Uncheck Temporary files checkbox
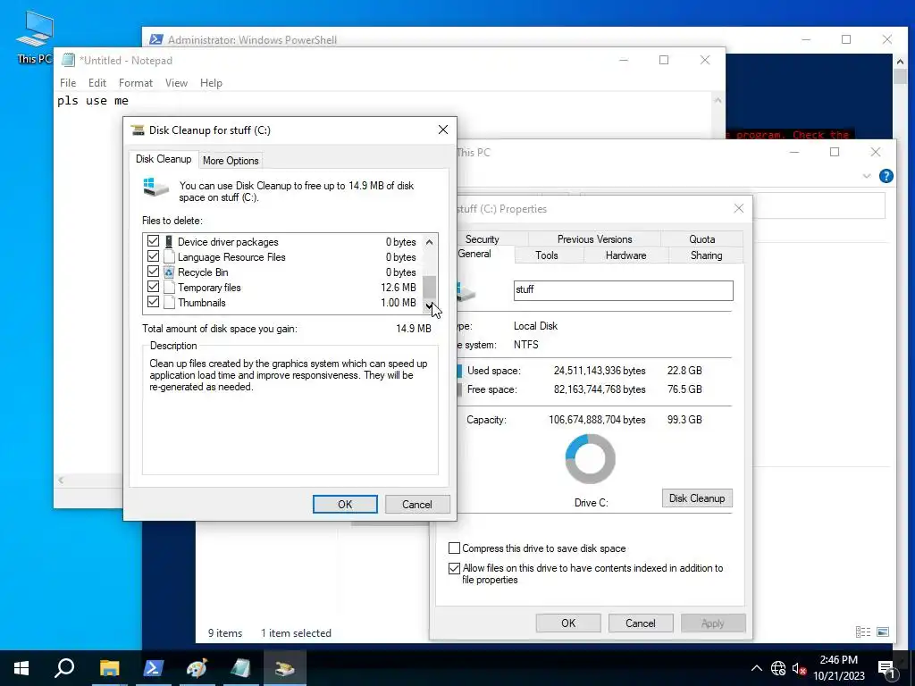The image size is (915, 686). point(153,287)
